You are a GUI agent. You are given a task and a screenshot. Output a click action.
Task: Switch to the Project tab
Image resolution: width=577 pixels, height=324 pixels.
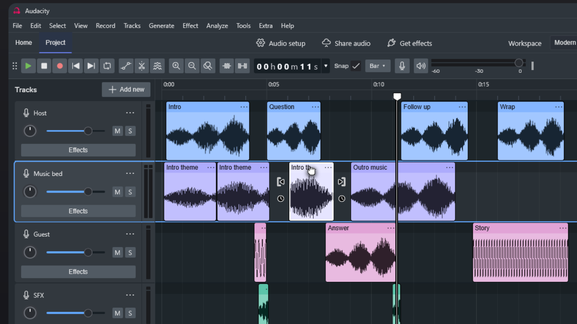click(55, 43)
